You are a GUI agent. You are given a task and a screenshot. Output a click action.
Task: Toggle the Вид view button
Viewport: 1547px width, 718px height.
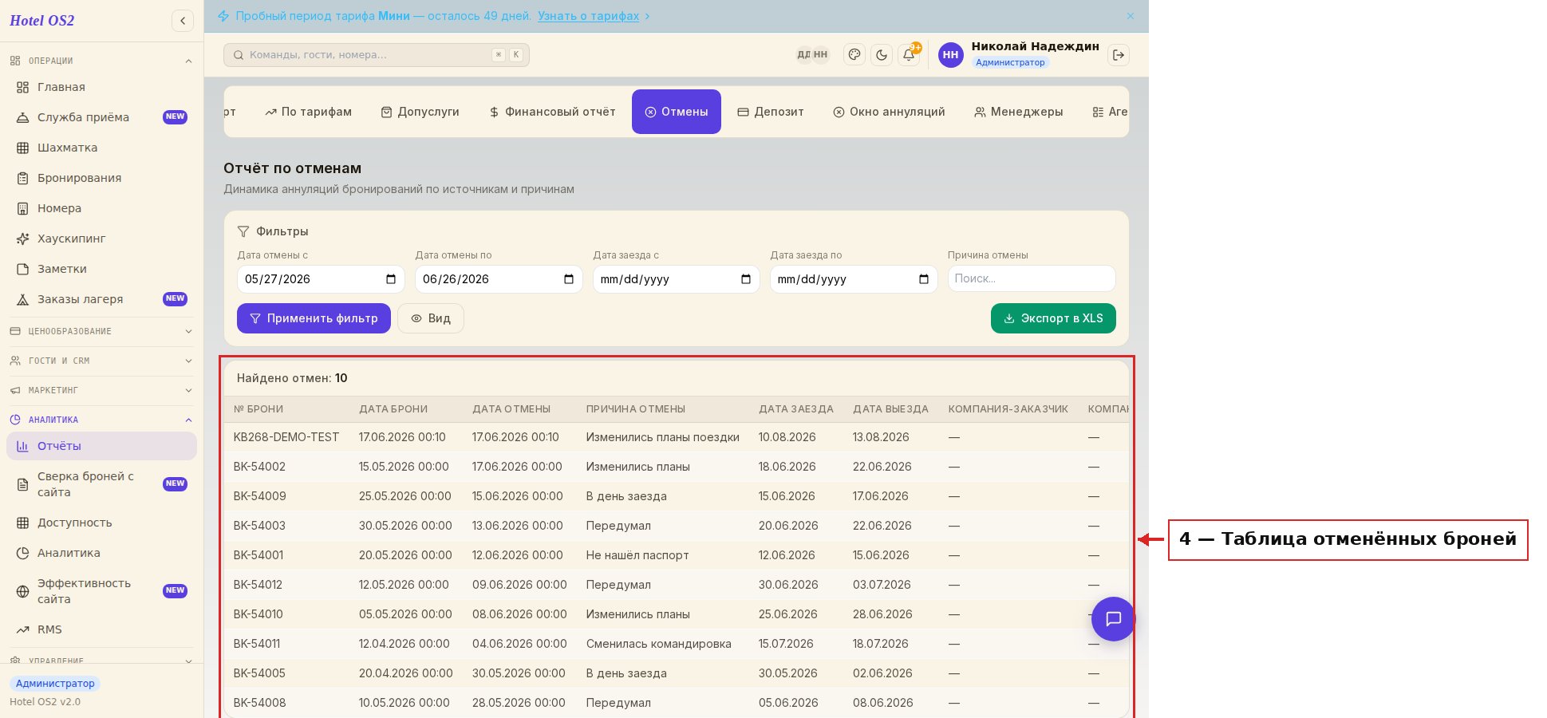click(431, 318)
